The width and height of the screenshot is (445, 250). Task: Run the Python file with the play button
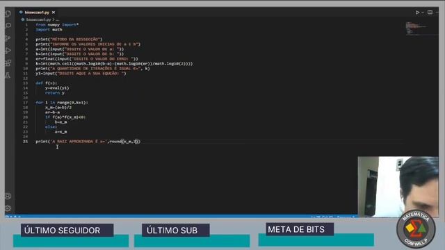pos(417,12)
